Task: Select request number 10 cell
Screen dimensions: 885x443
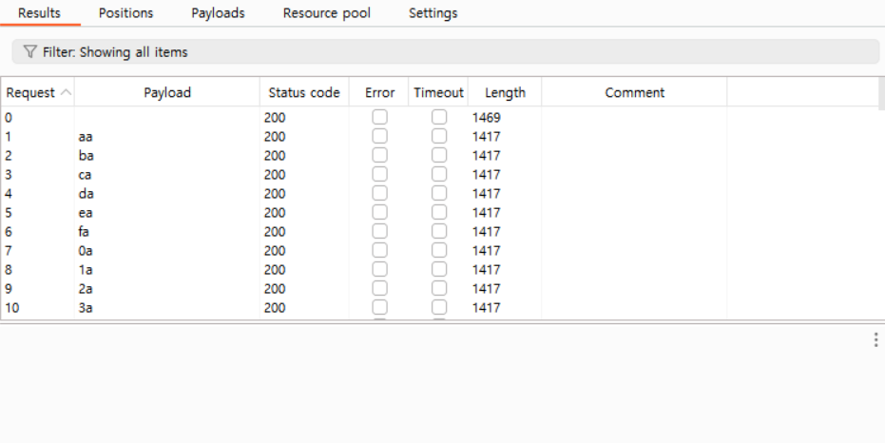Action: pyautogui.click(x=11, y=308)
